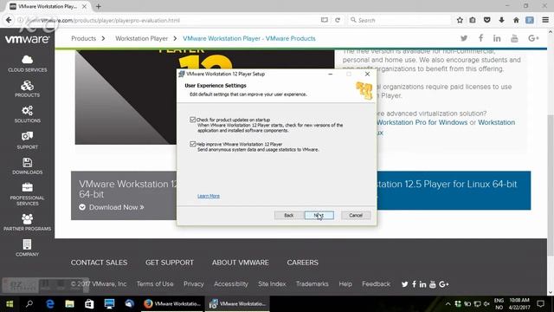
Task: Uncheck Help improve VMware Workstation 12 Player
Action: pyautogui.click(x=192, y=145)
